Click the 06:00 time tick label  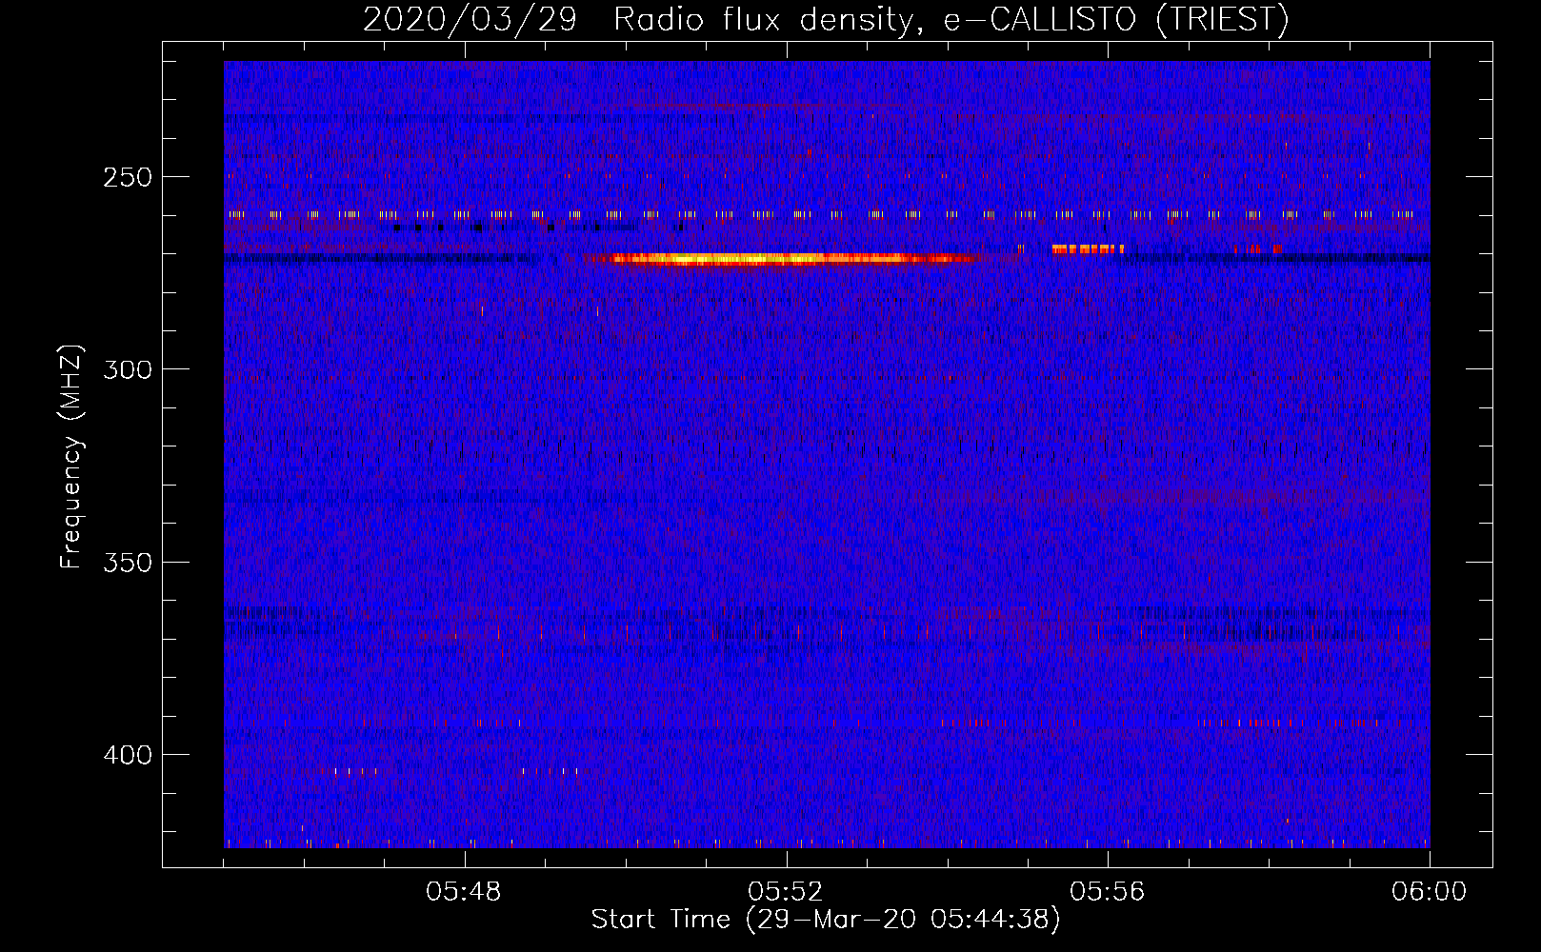point(1430,891)
